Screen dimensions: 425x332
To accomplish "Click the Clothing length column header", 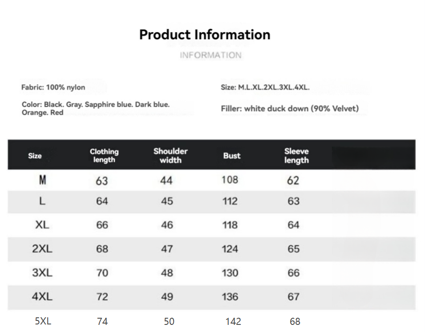I will 104,155.
